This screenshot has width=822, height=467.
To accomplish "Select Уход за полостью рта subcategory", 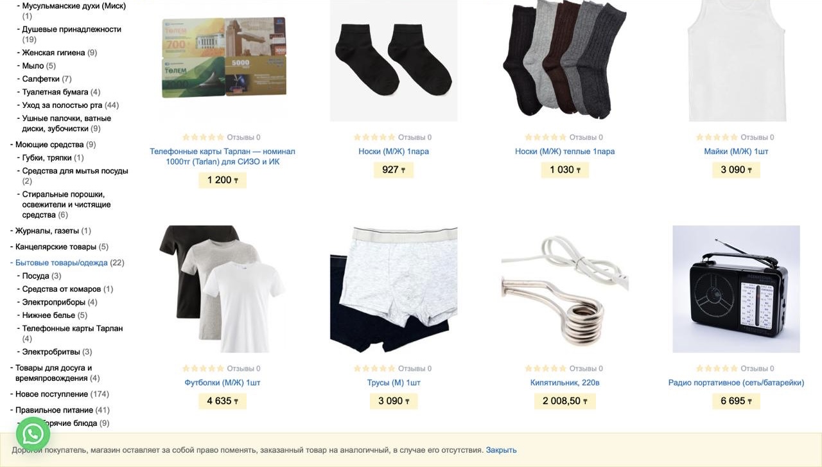I will click(62, 105).
